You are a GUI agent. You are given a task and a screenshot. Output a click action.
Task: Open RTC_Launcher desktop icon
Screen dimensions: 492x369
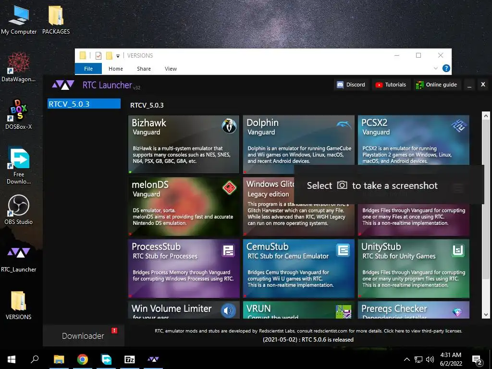pos(19,259)
